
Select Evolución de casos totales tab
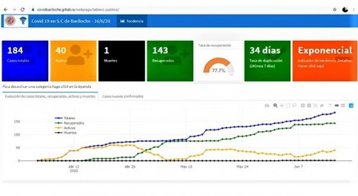(50, 96)
